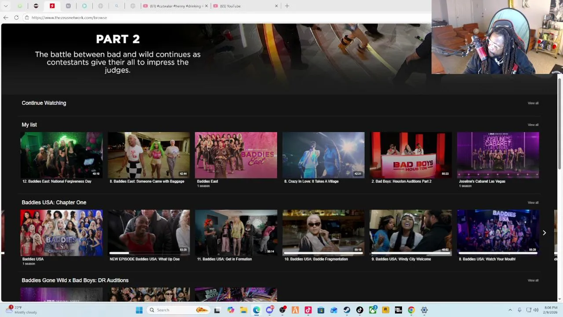Open the Windows Start menu
Screen dimensions: 563x317
(139, 310)
